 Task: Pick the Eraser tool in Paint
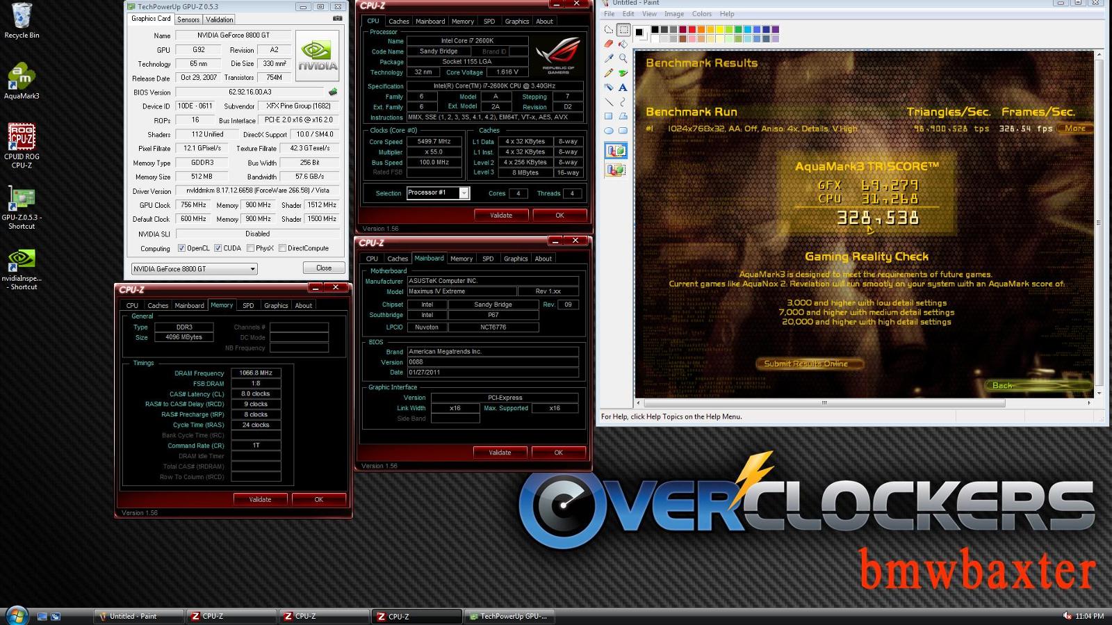(609, 44)
